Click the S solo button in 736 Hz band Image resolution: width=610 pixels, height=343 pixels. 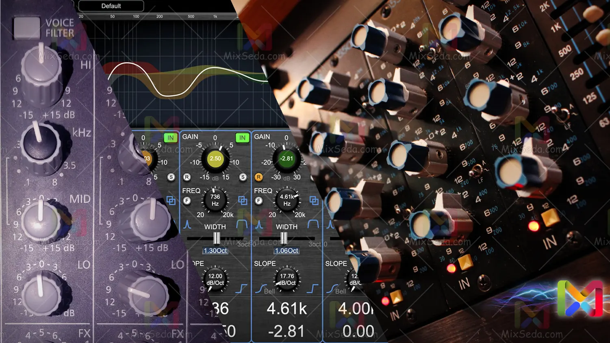[243, 177]
